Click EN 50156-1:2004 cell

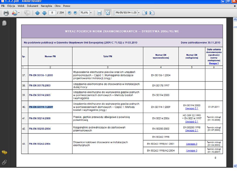pos(161,75)
